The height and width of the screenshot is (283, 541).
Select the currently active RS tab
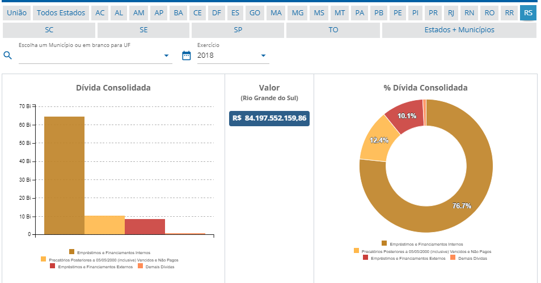coord(528,13)
